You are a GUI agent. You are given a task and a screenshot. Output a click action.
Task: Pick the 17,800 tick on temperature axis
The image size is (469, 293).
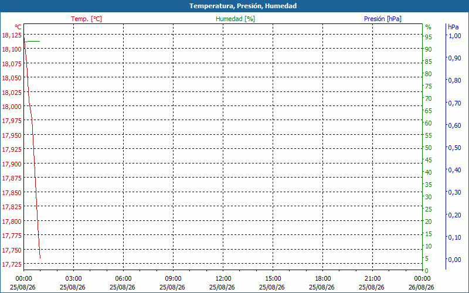coord(12,222)
